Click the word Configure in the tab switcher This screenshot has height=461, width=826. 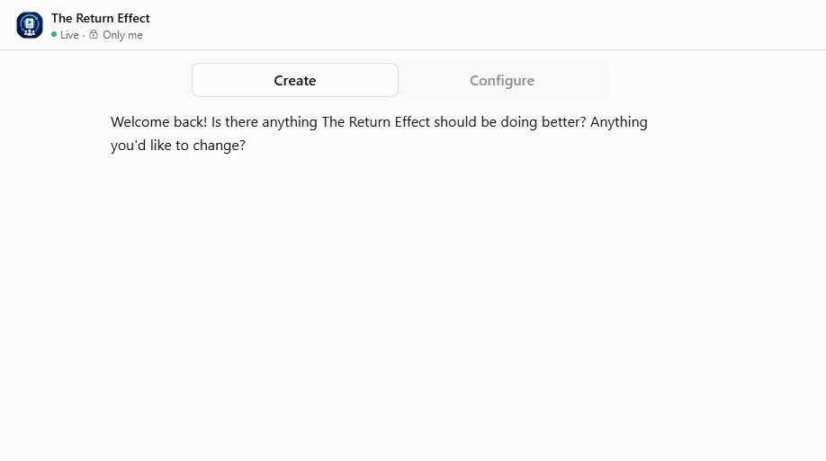502,81
